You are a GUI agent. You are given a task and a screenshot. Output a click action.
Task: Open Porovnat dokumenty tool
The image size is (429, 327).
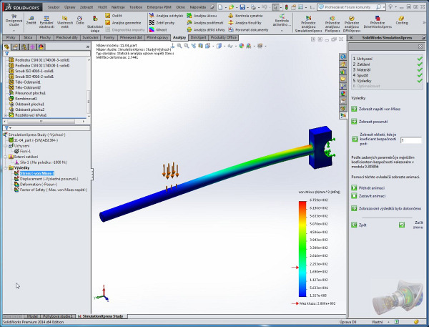tap(248, 29)
